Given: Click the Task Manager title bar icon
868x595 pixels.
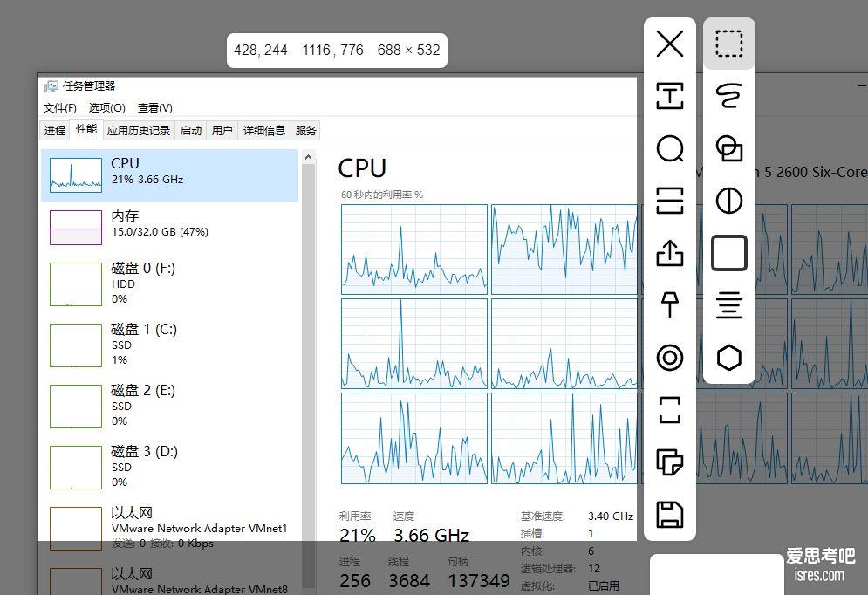Looking at the screenshot, I should 51,86.
